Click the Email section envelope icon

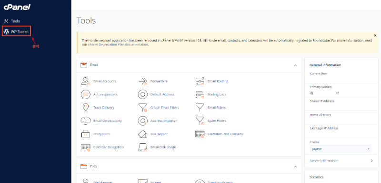[x=84, y=65]
